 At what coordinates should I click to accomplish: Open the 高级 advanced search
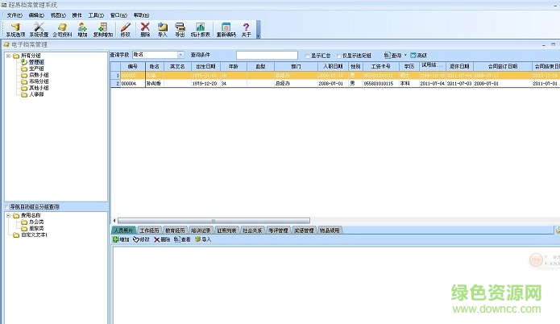tap(418, 56)
